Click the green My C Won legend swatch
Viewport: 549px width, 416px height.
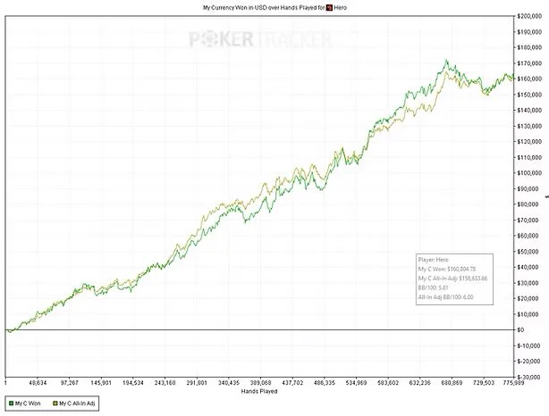point(12,404)
